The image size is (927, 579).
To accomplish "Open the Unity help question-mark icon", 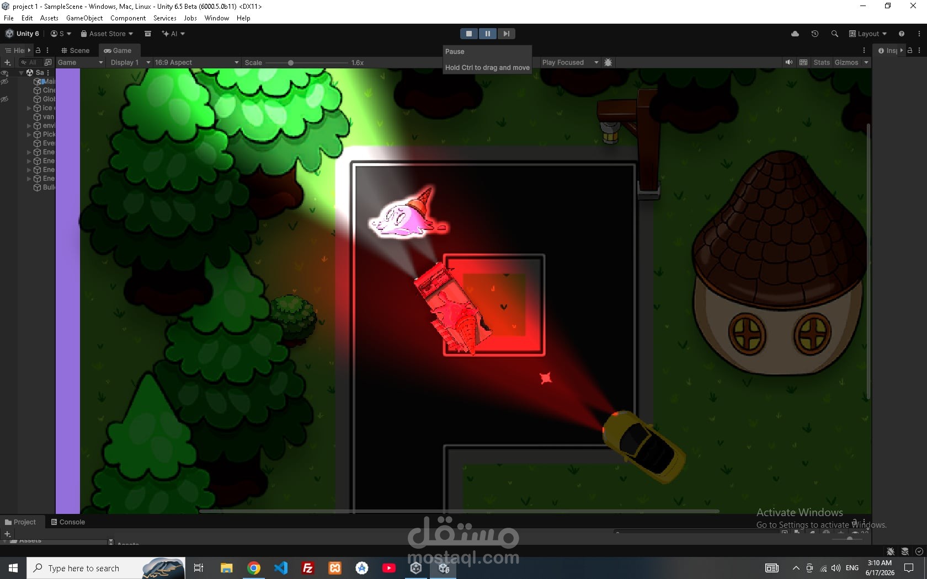I will click(x=902, y=34).
